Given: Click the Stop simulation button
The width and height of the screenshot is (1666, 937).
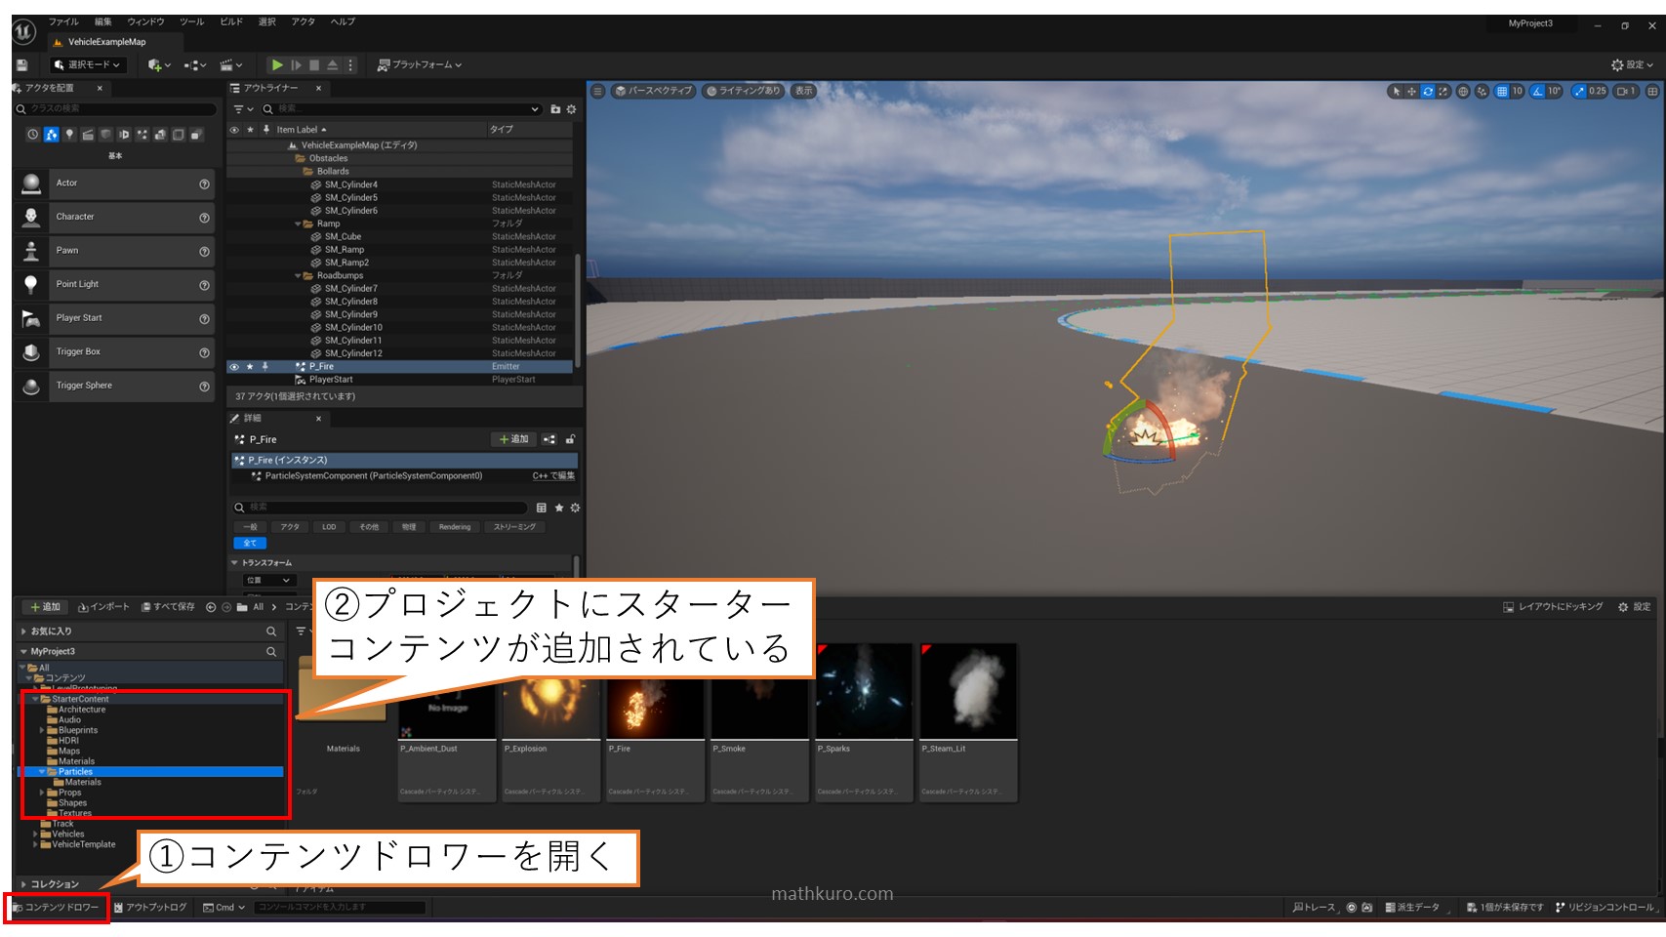Looking at the screenshot, I should coord(314,65).
